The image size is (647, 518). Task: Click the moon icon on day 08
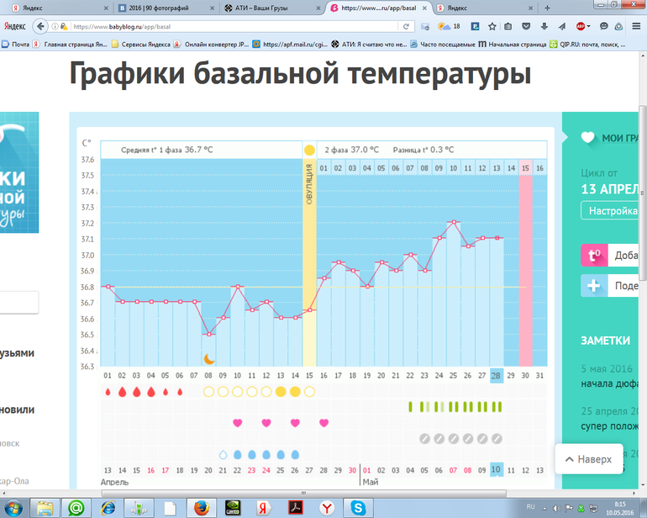[x=209, y=358]
